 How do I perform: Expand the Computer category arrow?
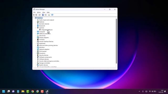pyautogui.click(x=36, y=32)
